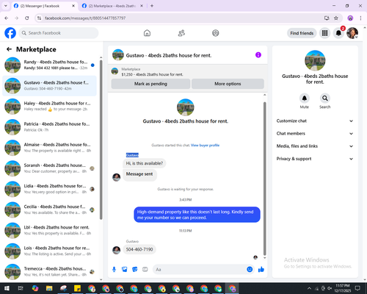
Task: Switch to Marketplace browser tab
Action: [112, 6]
